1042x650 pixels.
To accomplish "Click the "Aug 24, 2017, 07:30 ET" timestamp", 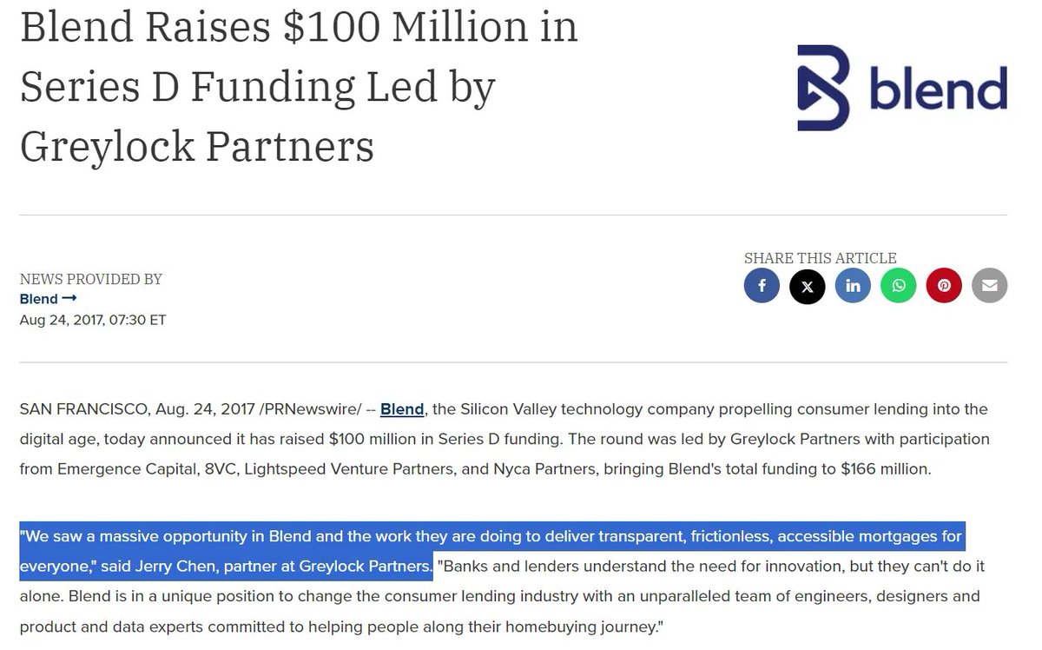I will 93,320.
